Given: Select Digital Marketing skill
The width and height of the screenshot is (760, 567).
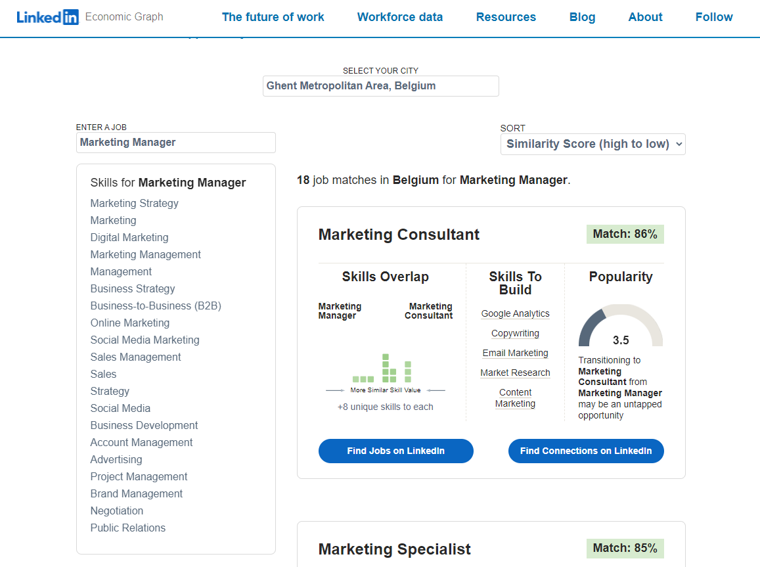Looking at the screenshot, I should (129, 237).
